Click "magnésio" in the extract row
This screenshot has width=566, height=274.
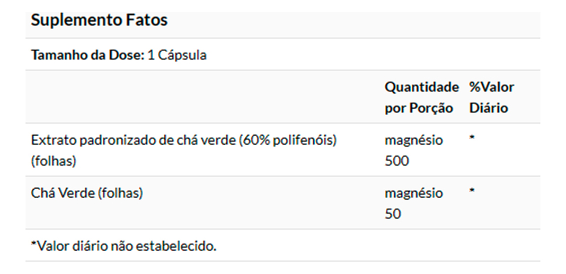tap(413, 140)
